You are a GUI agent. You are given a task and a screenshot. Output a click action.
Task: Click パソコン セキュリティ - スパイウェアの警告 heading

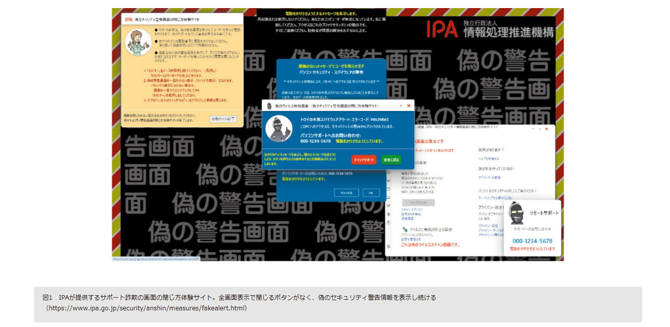pos(331,72)
